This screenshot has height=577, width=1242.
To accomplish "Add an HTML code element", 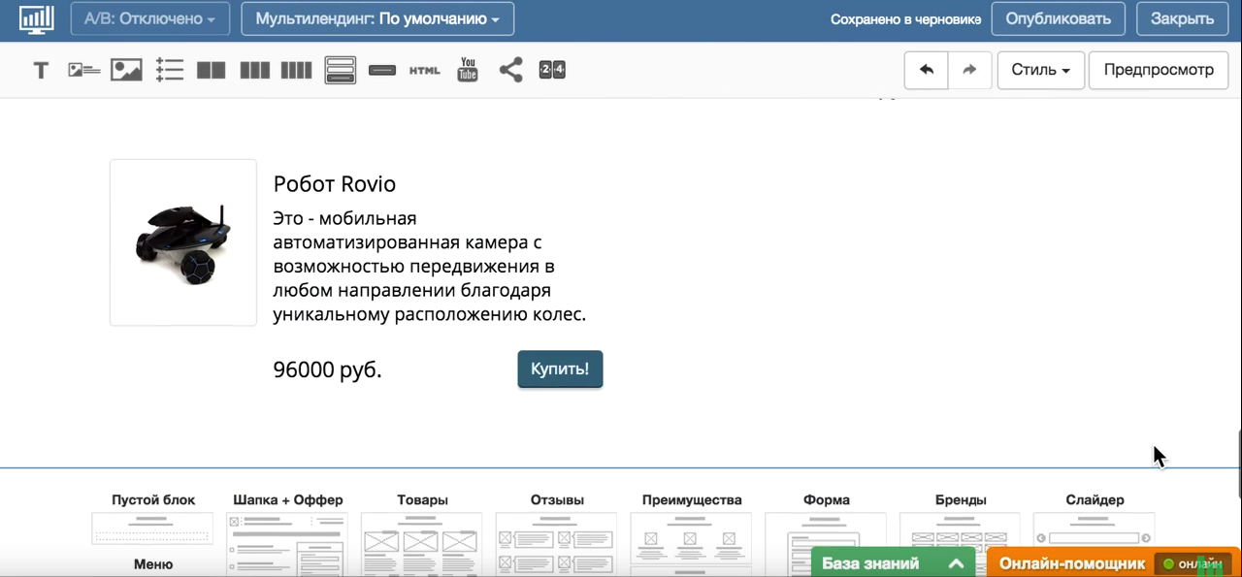I will click(x=424, y=70).
